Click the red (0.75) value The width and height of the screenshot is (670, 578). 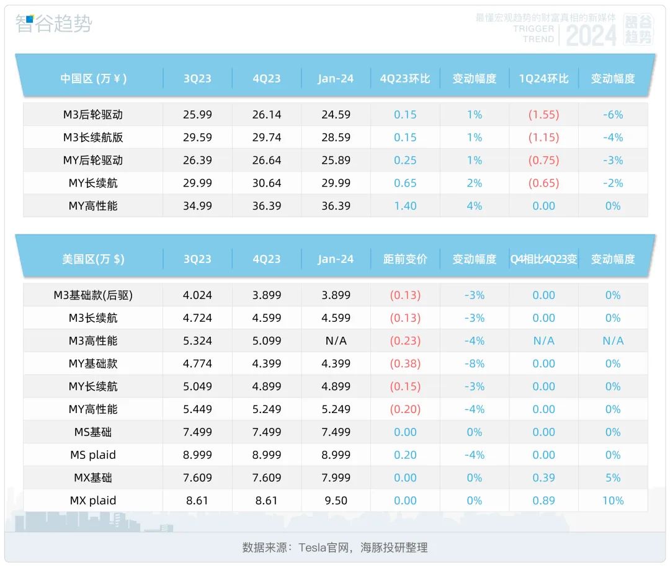543,160
